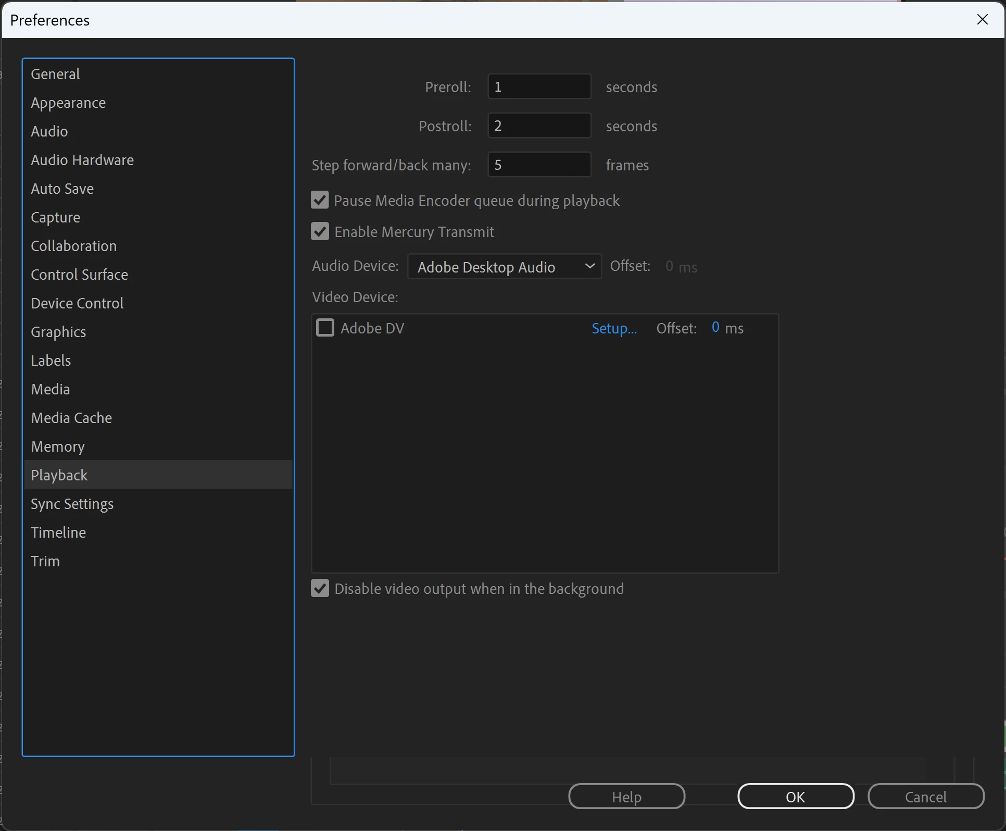Image resolution: width=1006 pixels, height=831 pixels.
Task: Disable the Enable Mercury Transmit checkbox
Action: [x=320, y=231]
